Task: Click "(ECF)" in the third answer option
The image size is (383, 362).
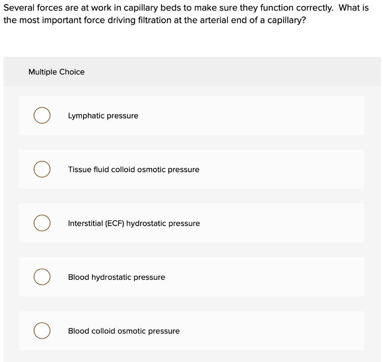Action: click(x=114, y=223)
